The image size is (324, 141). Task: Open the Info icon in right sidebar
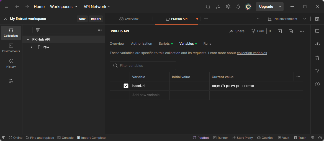317,84
